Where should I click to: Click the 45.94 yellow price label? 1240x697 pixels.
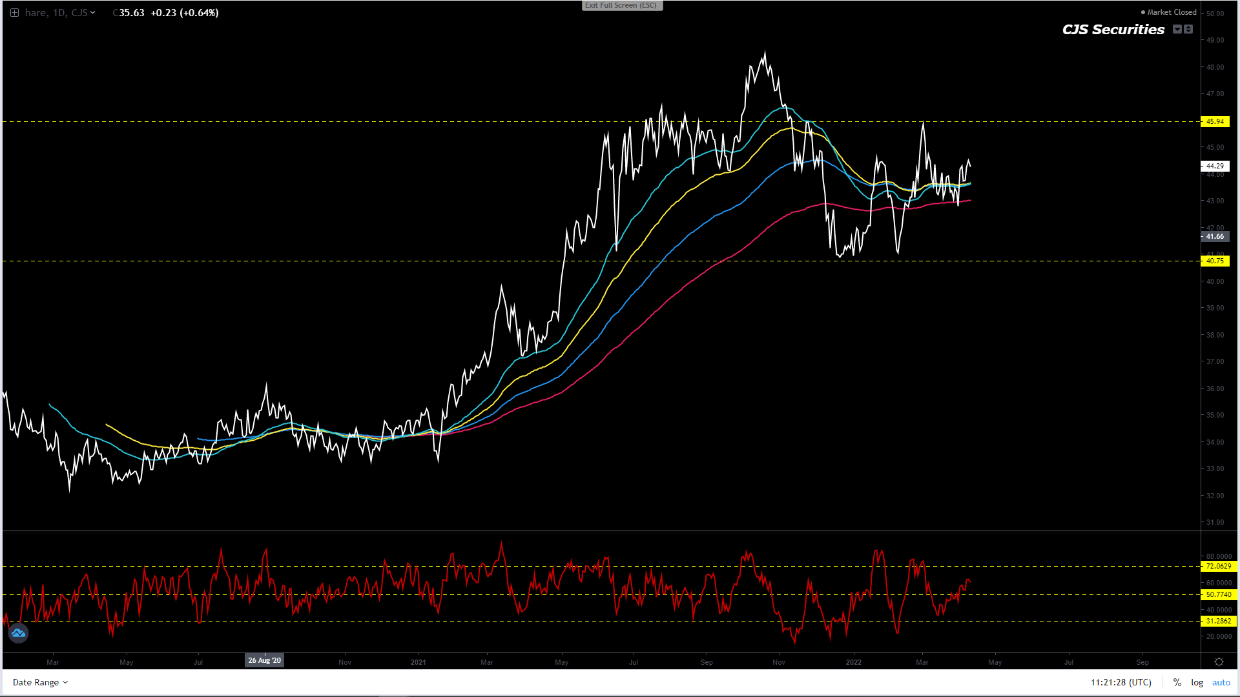pos(1215,121)
